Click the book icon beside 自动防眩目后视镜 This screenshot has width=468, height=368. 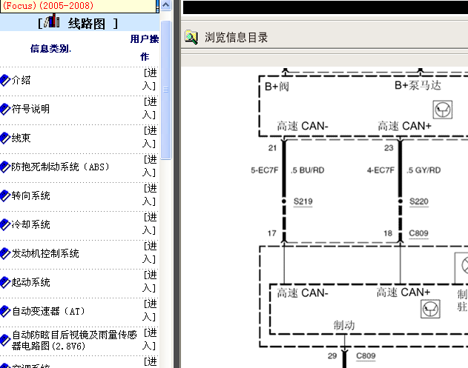pyautogui.click(x=4, y=340)
